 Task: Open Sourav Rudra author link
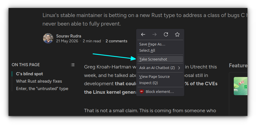[x=69, y=36]
